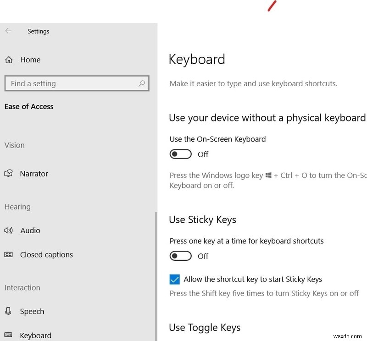This screenshot has height=341, width=367.
Task: Click the Home entry in Settings
Action: [x=30, y=60]
